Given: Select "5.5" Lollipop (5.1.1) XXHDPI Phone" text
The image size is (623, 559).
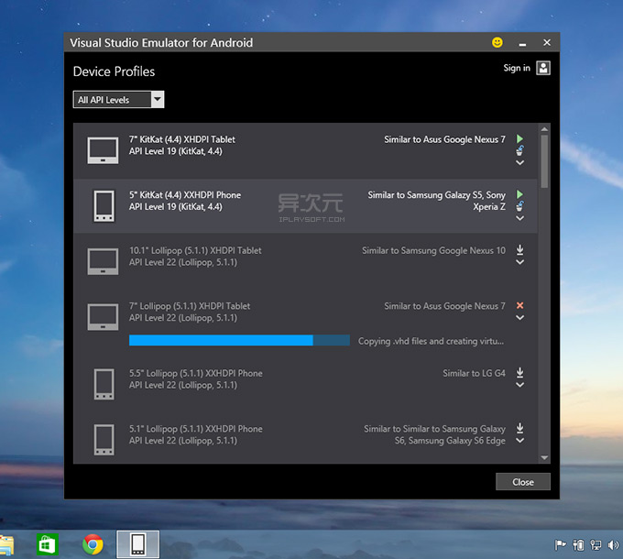Looking at the screenshot, I should pyautogui.click(x=195, y=374).
